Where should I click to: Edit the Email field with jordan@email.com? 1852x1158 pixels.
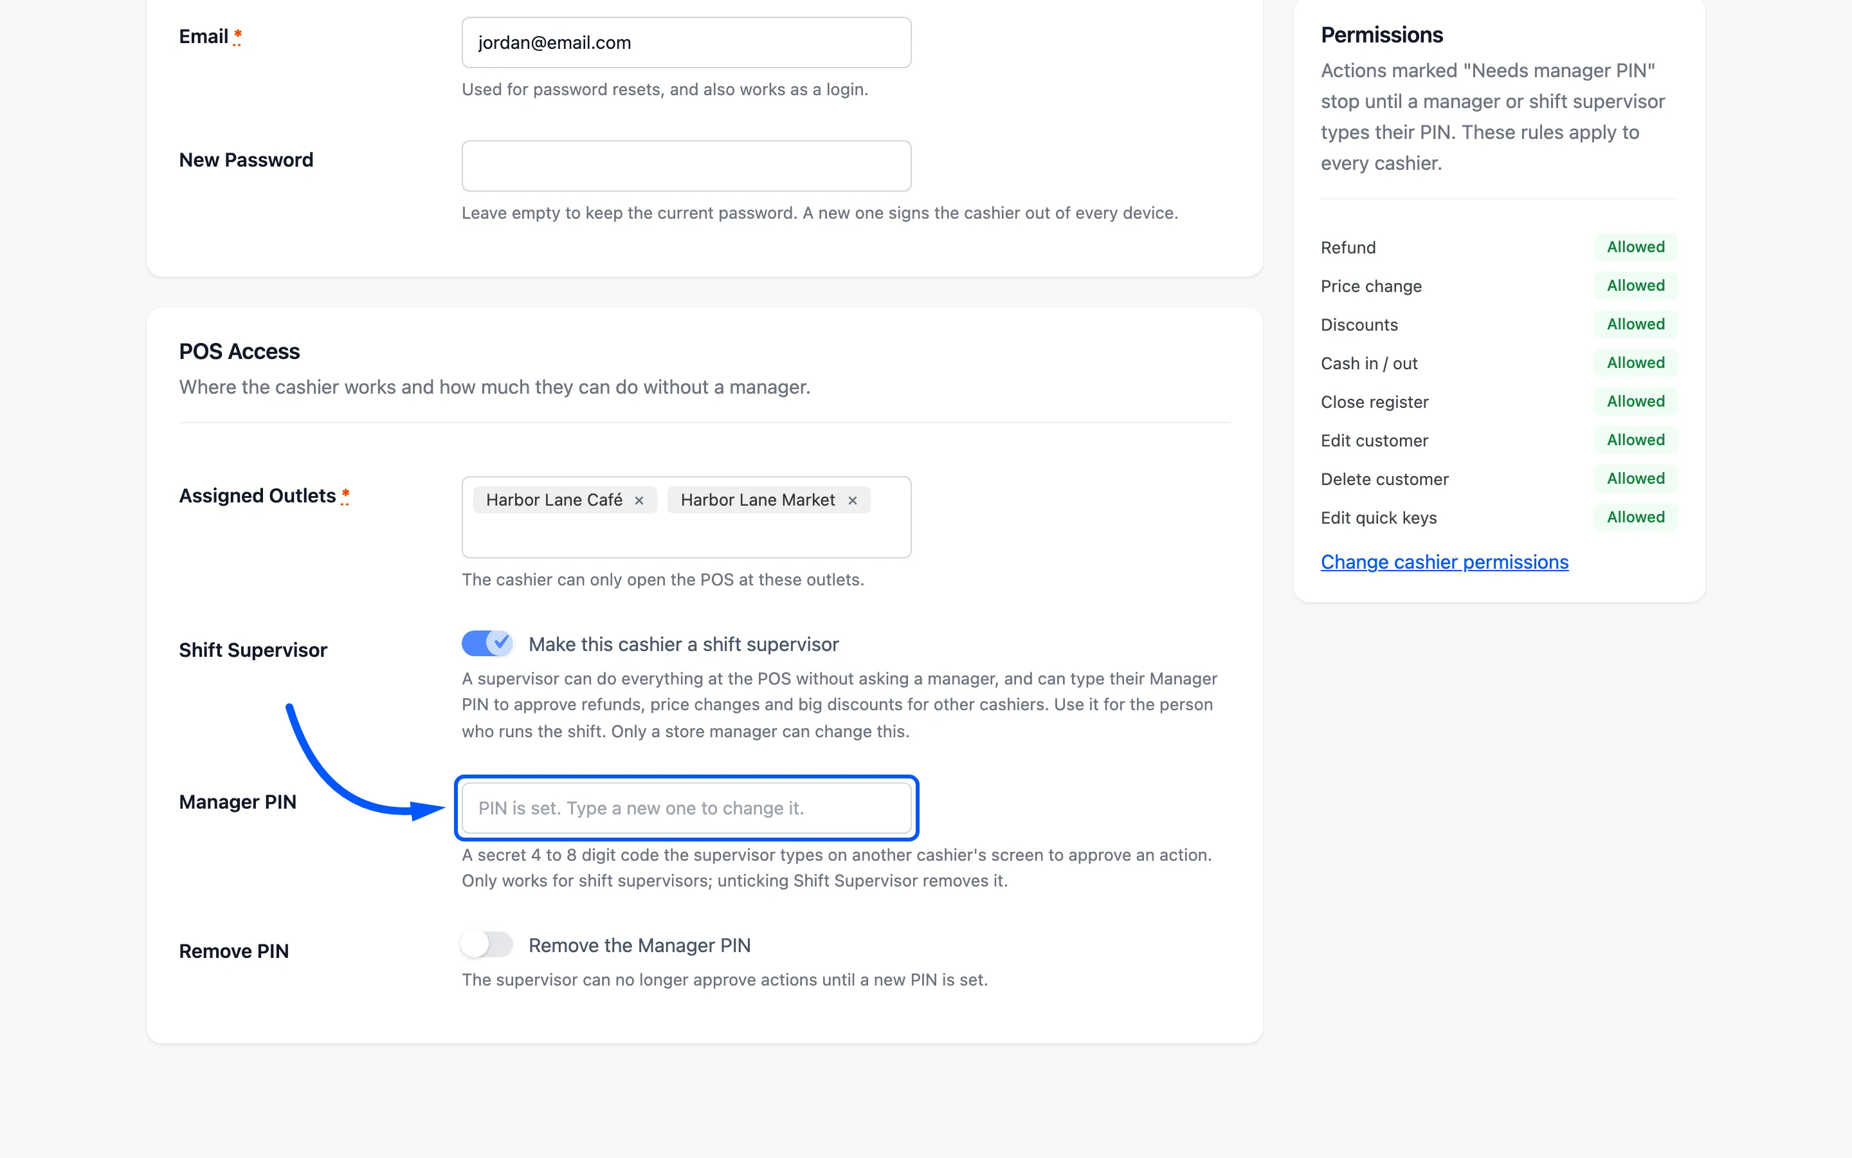click(687, 42)
